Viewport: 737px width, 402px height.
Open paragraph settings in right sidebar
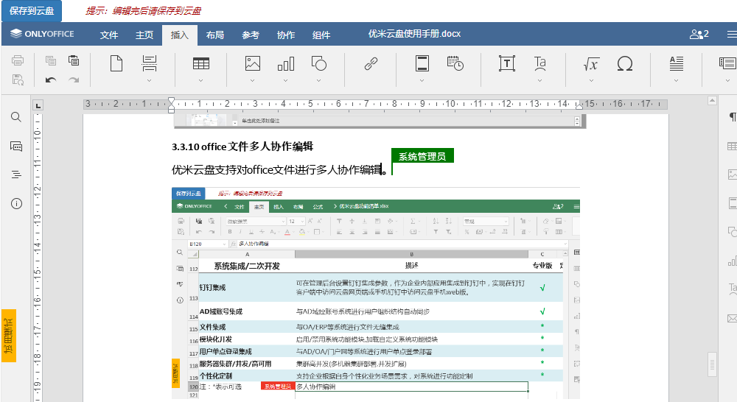pos(732,117)
